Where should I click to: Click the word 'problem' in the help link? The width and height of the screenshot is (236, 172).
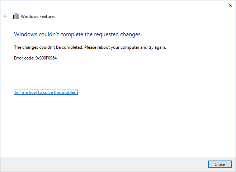click(x=70, y=92)
